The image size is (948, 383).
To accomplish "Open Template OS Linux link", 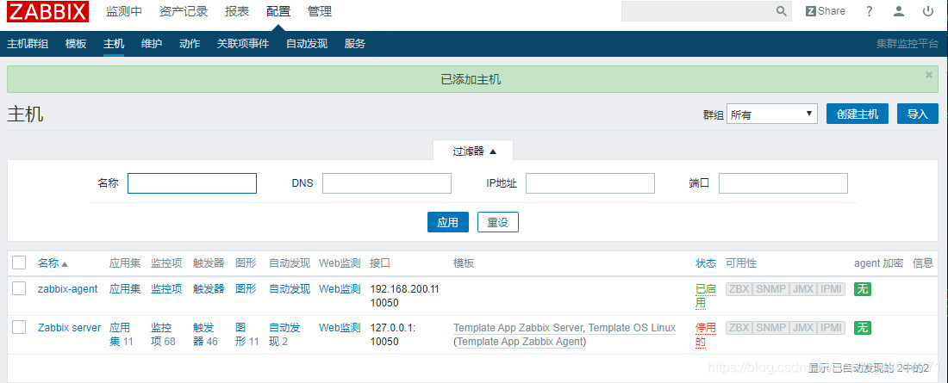I will click(x=632, y=328).
